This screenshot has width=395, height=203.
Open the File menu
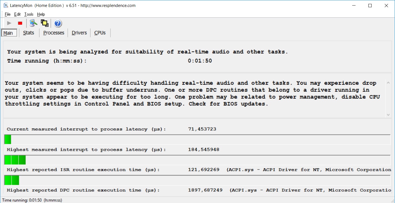pos(7,14)
